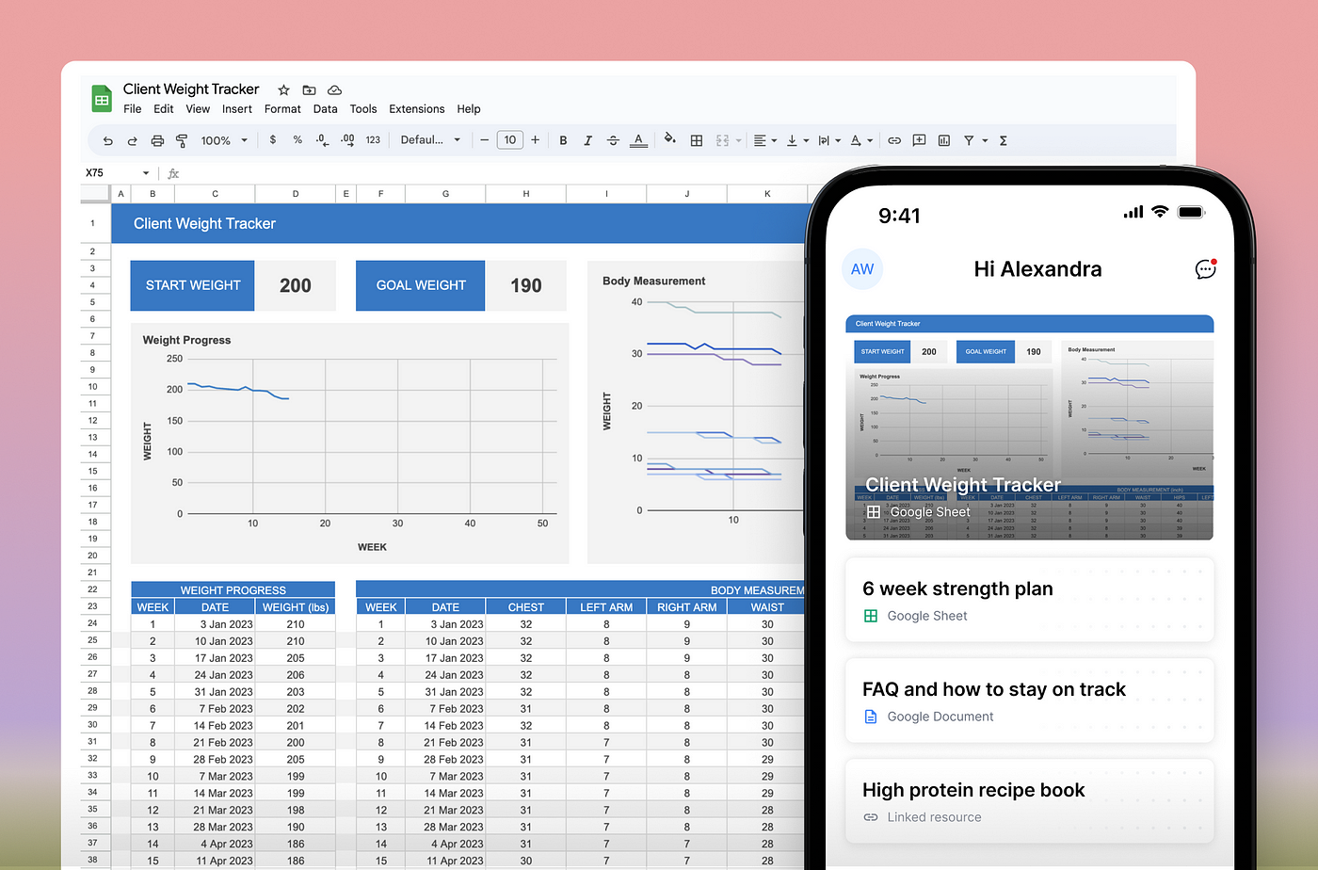Open FAQ and how to stay on track

coord(1030,701)
